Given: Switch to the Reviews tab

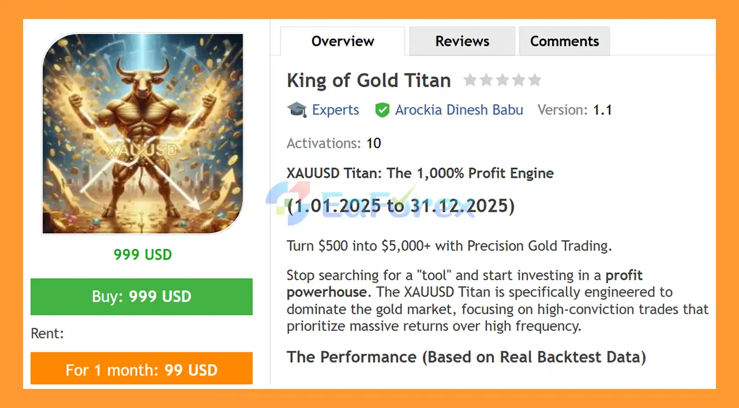Looking at the screenshot, I should click(462, 42).
